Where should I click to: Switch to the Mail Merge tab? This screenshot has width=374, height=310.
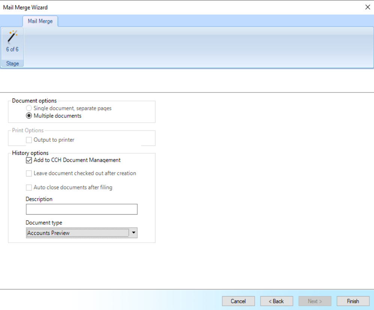pyautogui.click(x=40, y=21)
